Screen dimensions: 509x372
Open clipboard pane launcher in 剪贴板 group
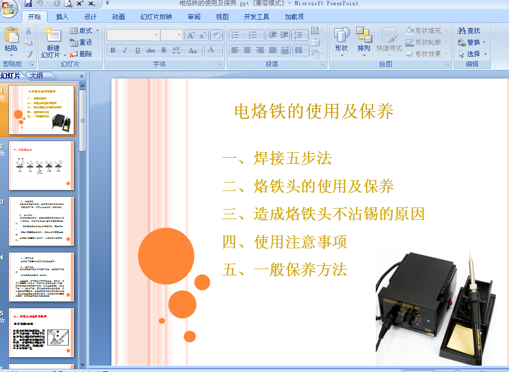coord(32,64)
